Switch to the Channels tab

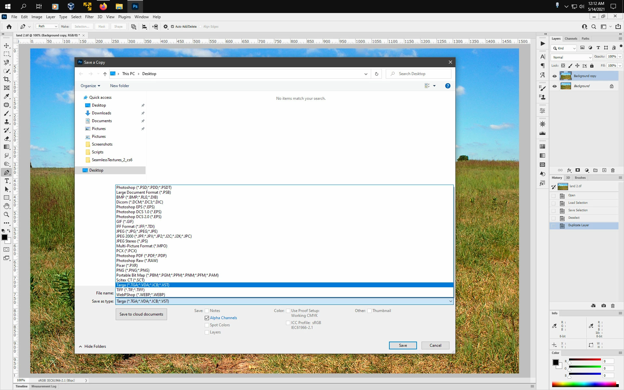click(x=571, y=39)
